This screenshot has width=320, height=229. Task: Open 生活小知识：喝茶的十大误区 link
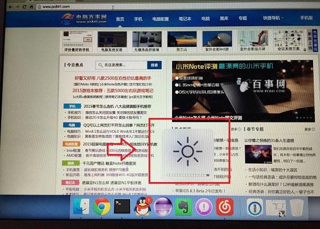click(273, 170)
